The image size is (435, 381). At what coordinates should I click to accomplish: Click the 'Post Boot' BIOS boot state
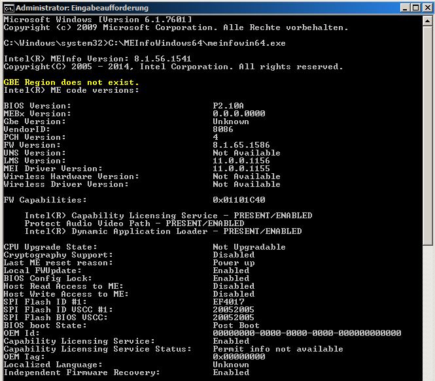(236, 325)
